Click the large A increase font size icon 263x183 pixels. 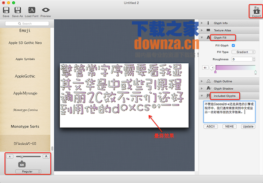(46, 156)
